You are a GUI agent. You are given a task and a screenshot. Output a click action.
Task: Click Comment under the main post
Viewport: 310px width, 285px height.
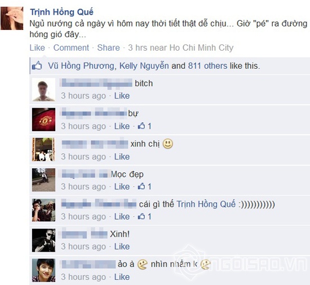(71, 48)
